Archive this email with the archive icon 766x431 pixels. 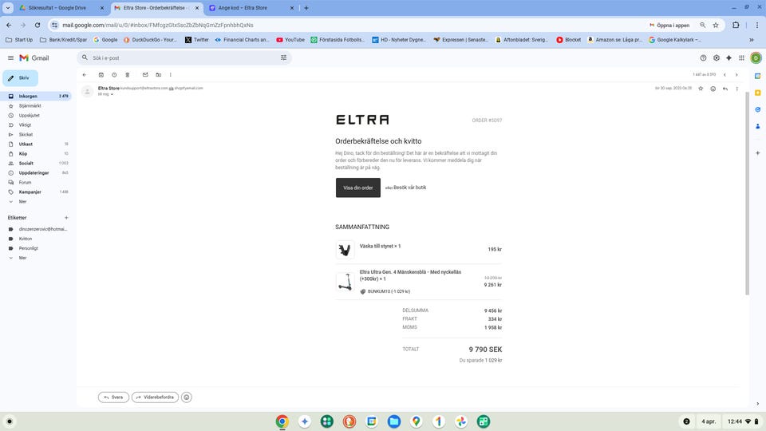point(101,75)
